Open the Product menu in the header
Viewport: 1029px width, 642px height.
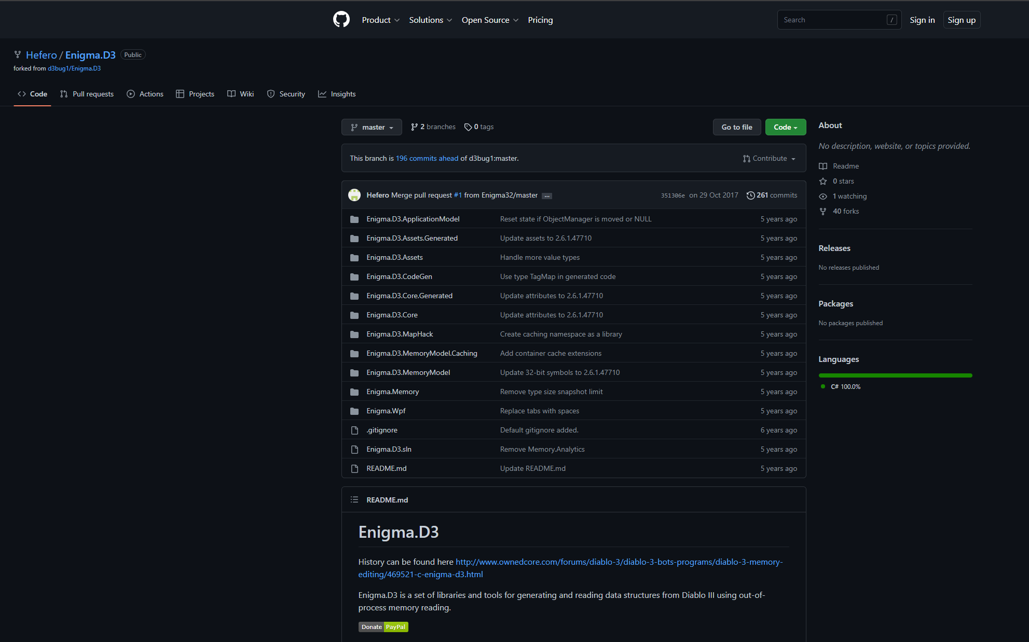(x=380, y=20)
